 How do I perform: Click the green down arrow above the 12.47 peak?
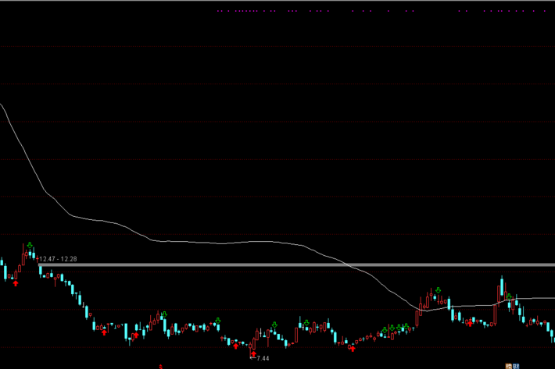(30, 245)
